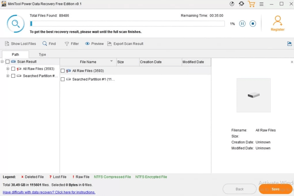294x196 pixels.
Task: Click NTFS Compressed File legend text
Action: [x=112, y=177]
